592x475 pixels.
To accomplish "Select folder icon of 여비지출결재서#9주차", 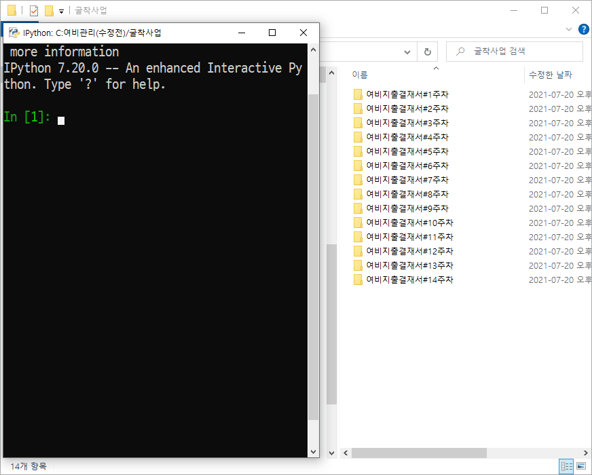I will pos(358,208).
